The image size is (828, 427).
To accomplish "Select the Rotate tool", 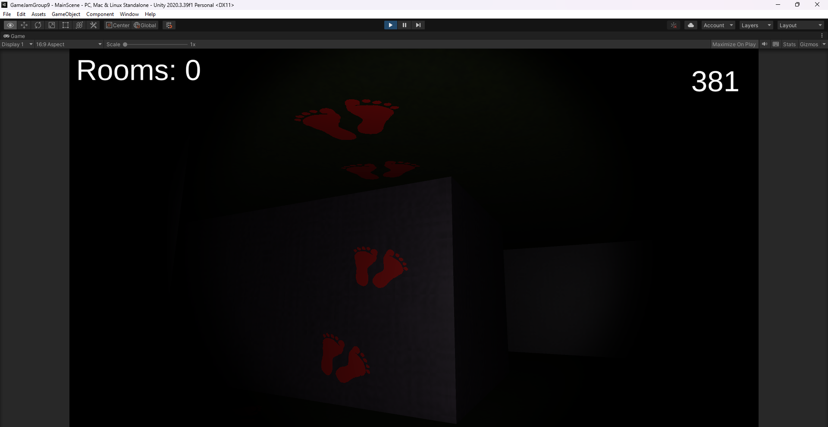I will [x=38, y=25].
